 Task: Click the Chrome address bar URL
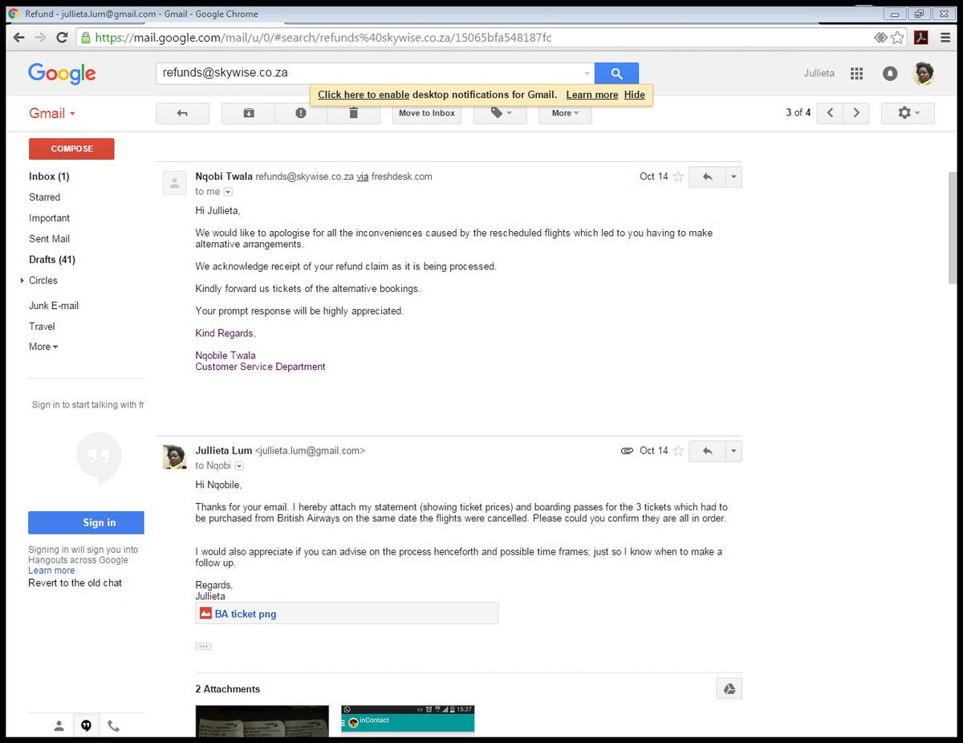click(x=323, y=38)
